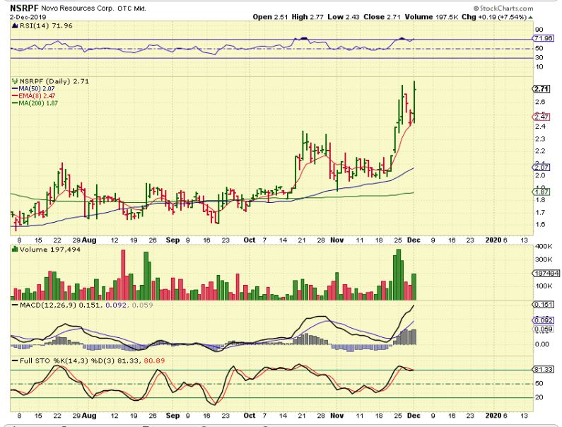562x427 pixels.
Task: Click the Aug label on the price panel date axis
Action: tap(89, 240)
